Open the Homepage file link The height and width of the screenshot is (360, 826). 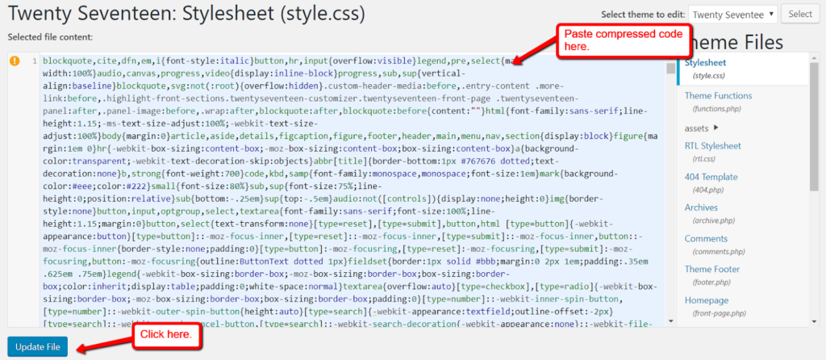click(707, 300)
